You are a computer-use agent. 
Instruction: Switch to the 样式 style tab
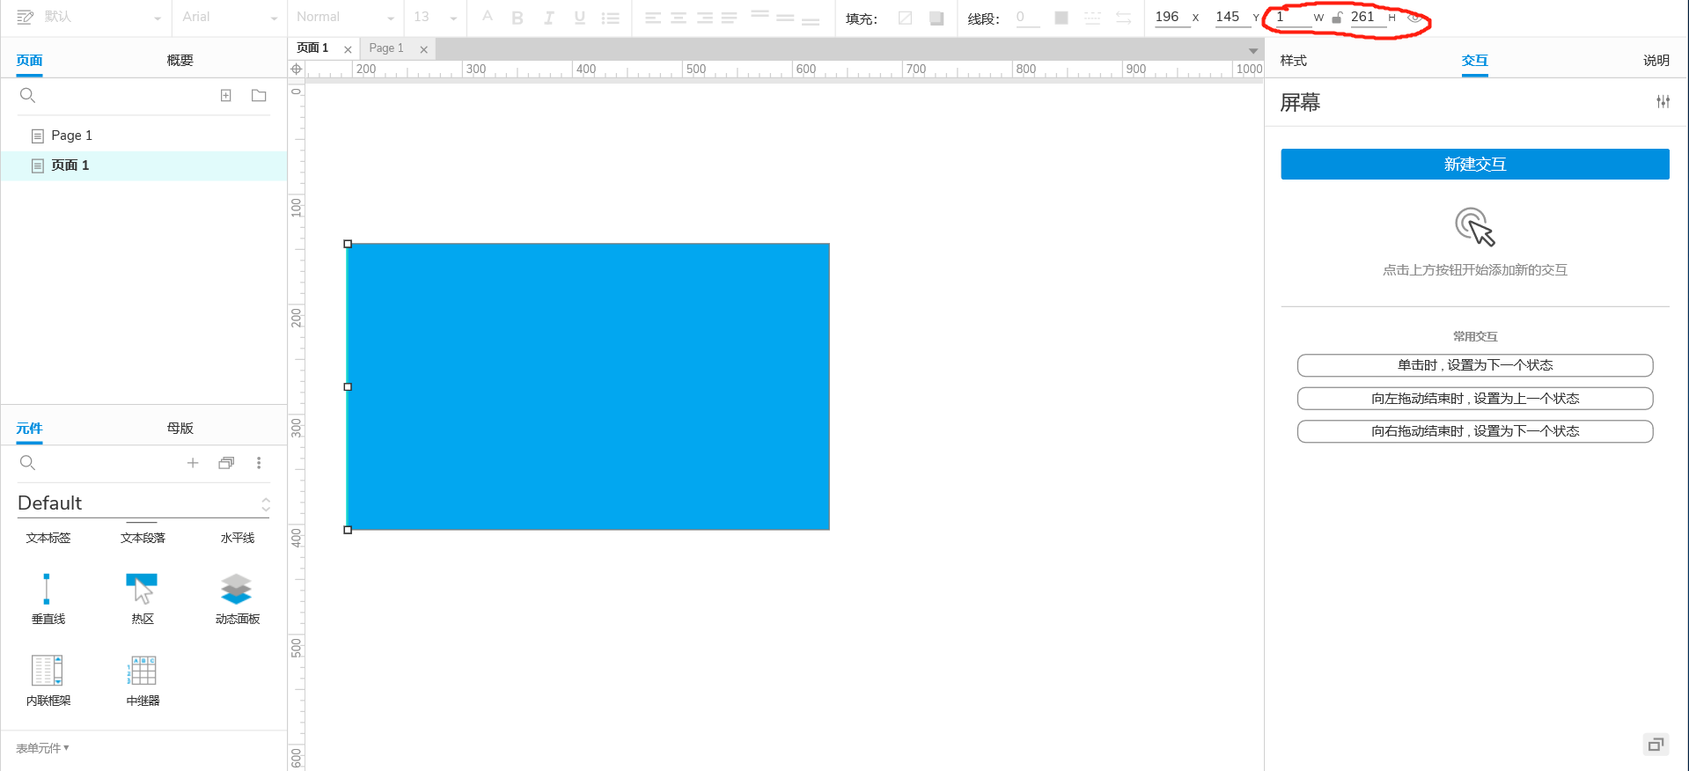[1294, 61]
